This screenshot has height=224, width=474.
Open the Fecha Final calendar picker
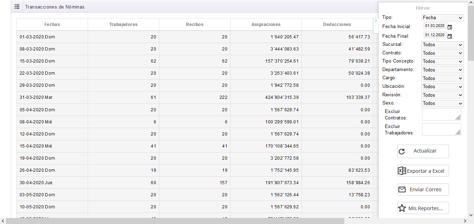click(450, 36)
